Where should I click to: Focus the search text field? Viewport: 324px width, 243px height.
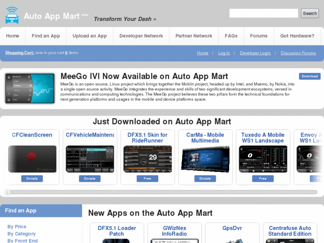coord(264,13)
